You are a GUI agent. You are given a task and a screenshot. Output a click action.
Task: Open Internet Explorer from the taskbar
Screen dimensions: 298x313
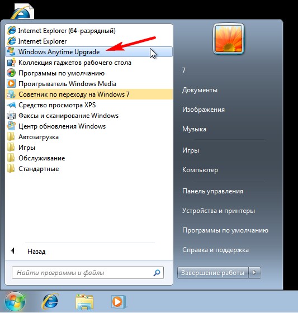coord(50,302)
